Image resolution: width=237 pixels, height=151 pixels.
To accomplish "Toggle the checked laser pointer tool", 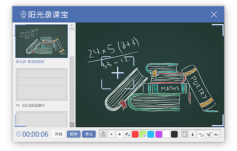I will (201, 134).
